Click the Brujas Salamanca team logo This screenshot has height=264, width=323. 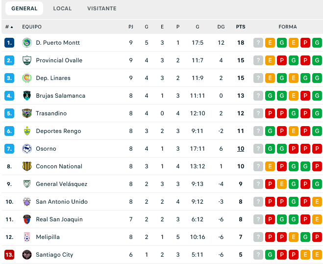27,96
